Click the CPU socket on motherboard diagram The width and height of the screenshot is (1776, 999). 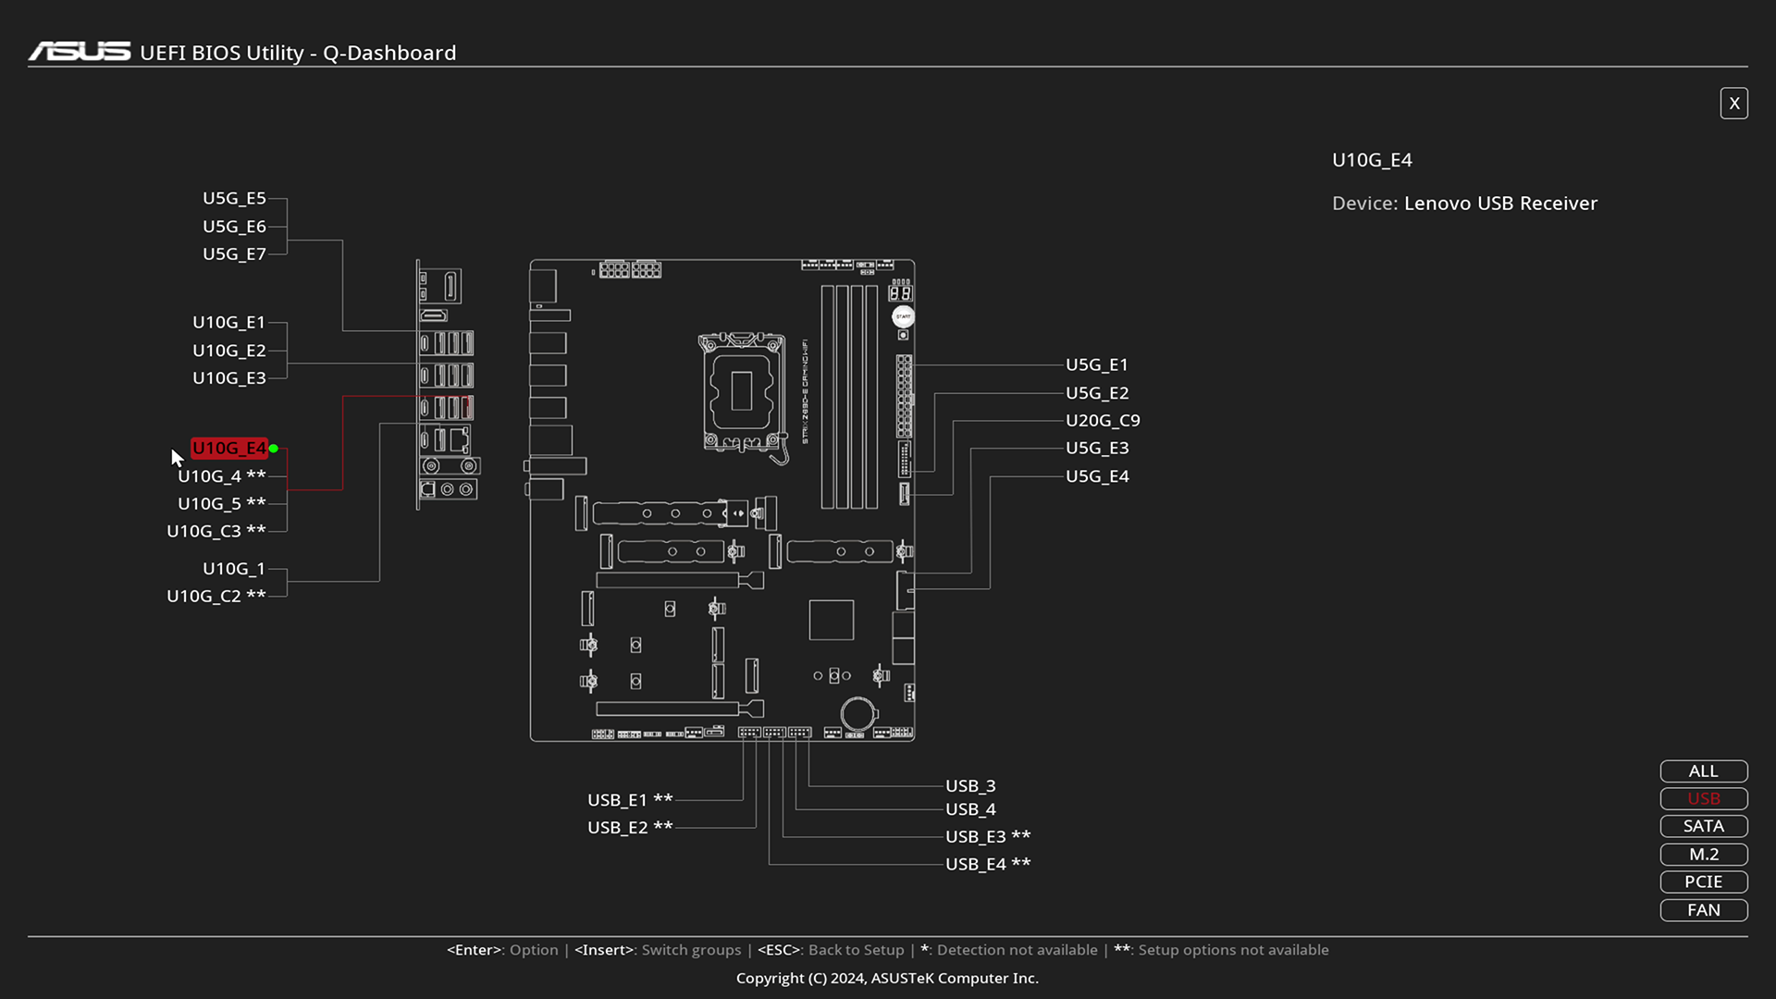741,391
